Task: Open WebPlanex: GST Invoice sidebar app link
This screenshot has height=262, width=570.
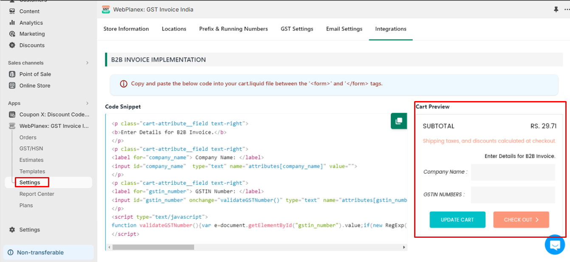Action: click(54, 126)
